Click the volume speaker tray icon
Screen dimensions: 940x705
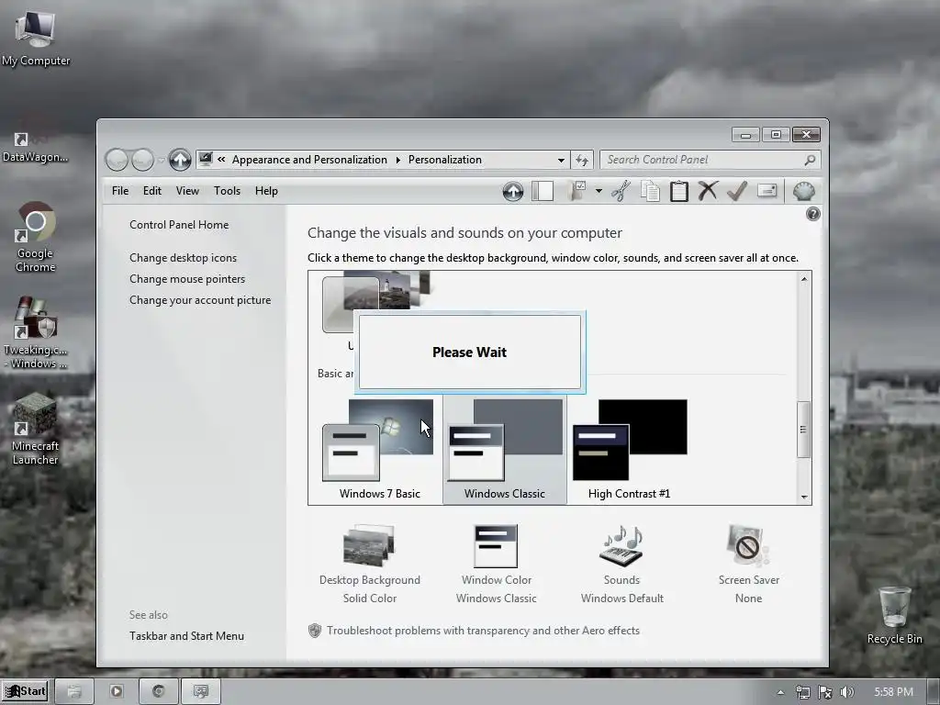click(x=847, y=692)
